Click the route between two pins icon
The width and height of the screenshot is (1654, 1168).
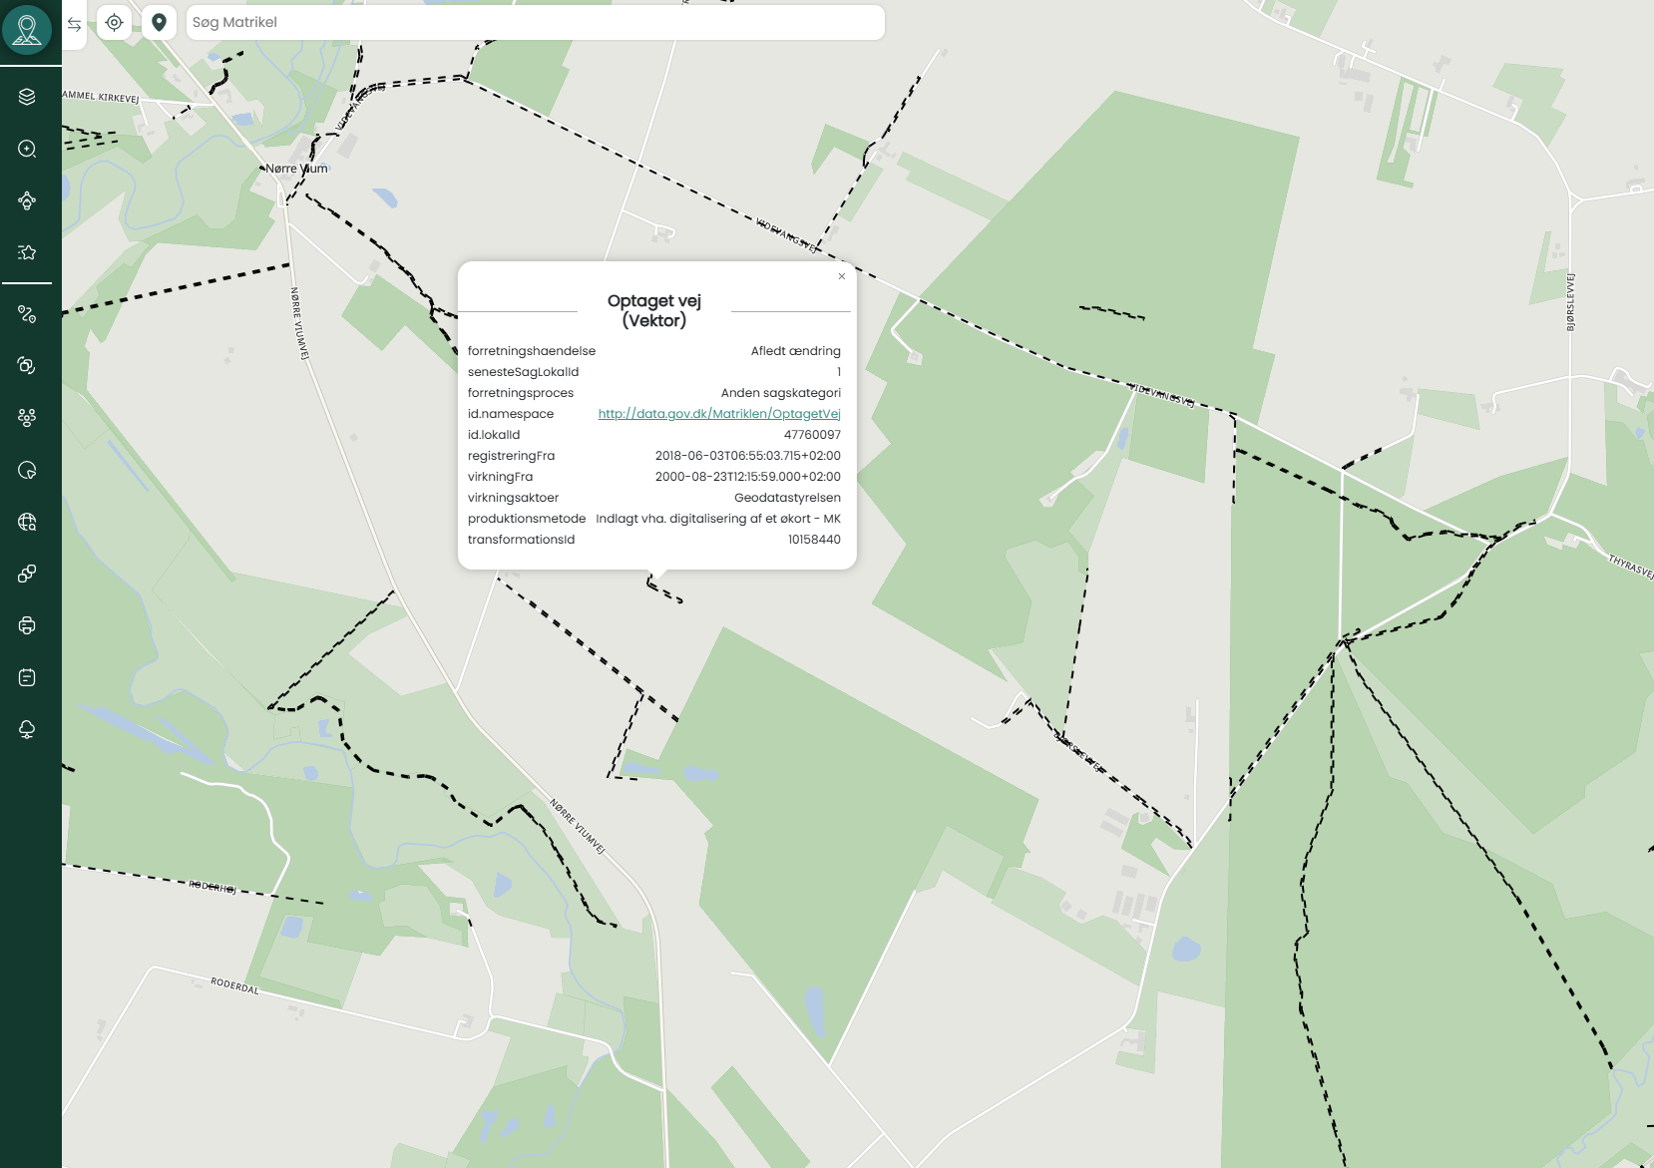[27, 314]
